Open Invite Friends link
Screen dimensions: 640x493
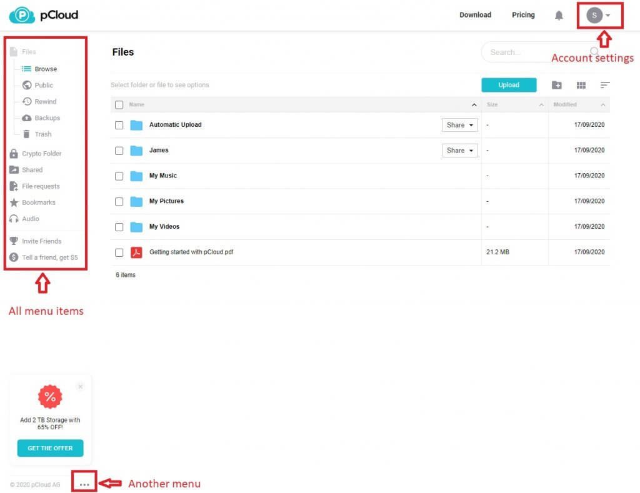[42, 241]
